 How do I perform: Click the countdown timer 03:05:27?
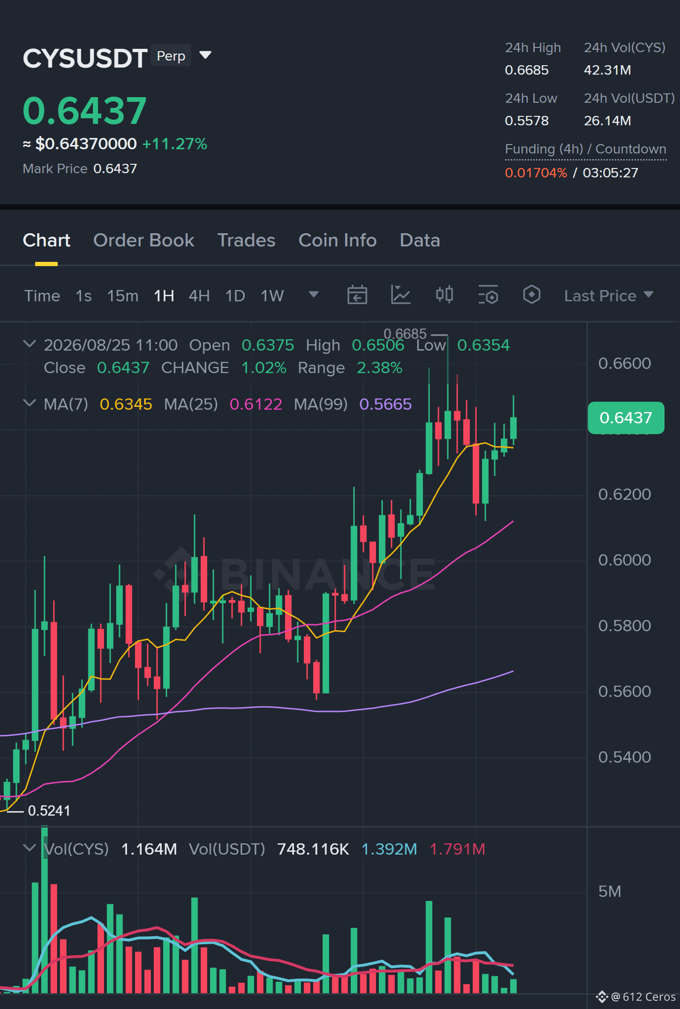tap(611, 173)
